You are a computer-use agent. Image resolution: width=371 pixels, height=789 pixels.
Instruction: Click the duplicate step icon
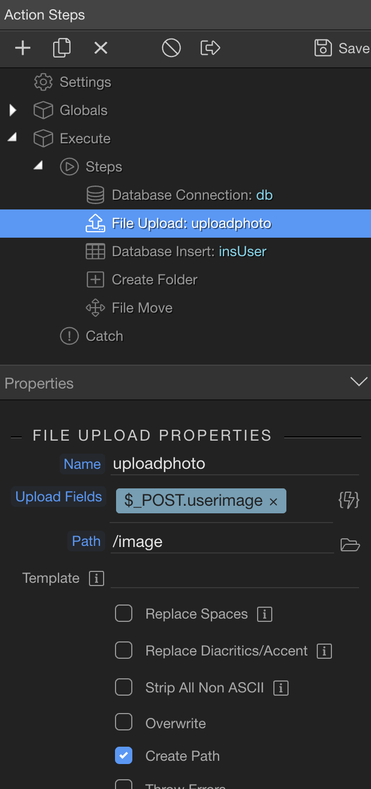pyautogui.click(x=62, y=48)
